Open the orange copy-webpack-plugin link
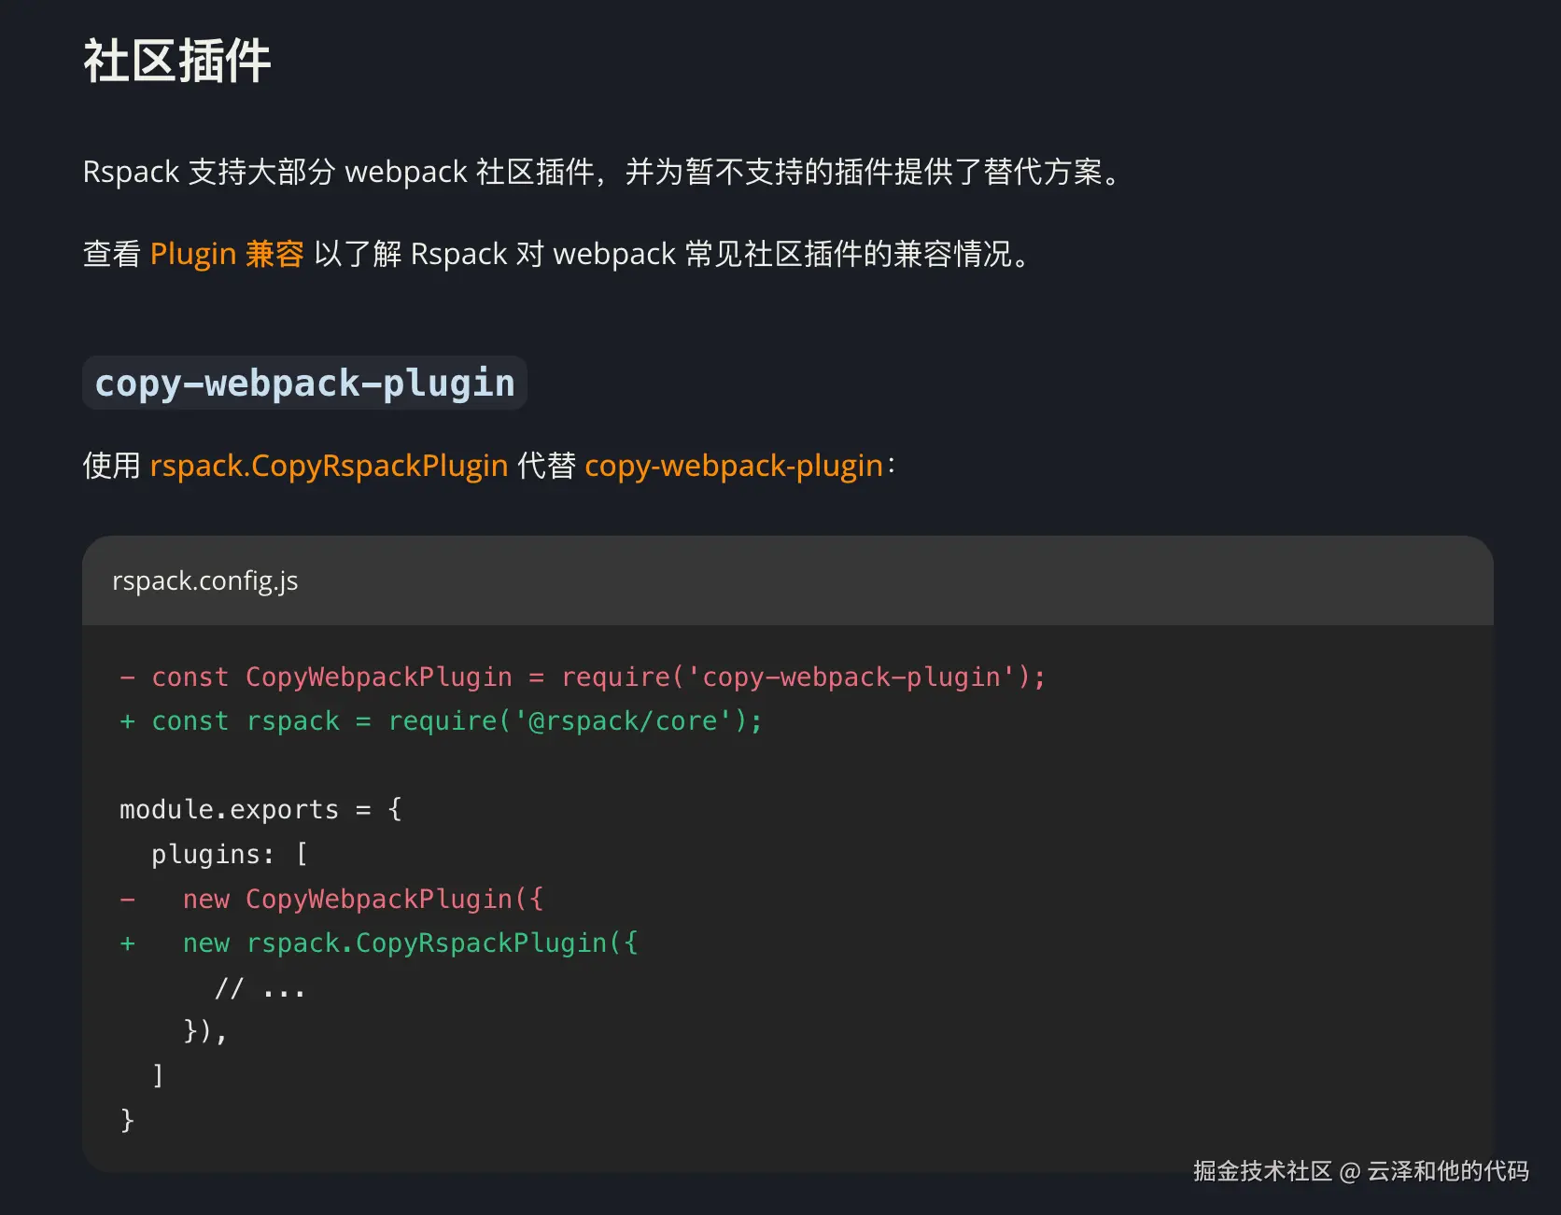The image size is (1561, 1215). (733, 465)
